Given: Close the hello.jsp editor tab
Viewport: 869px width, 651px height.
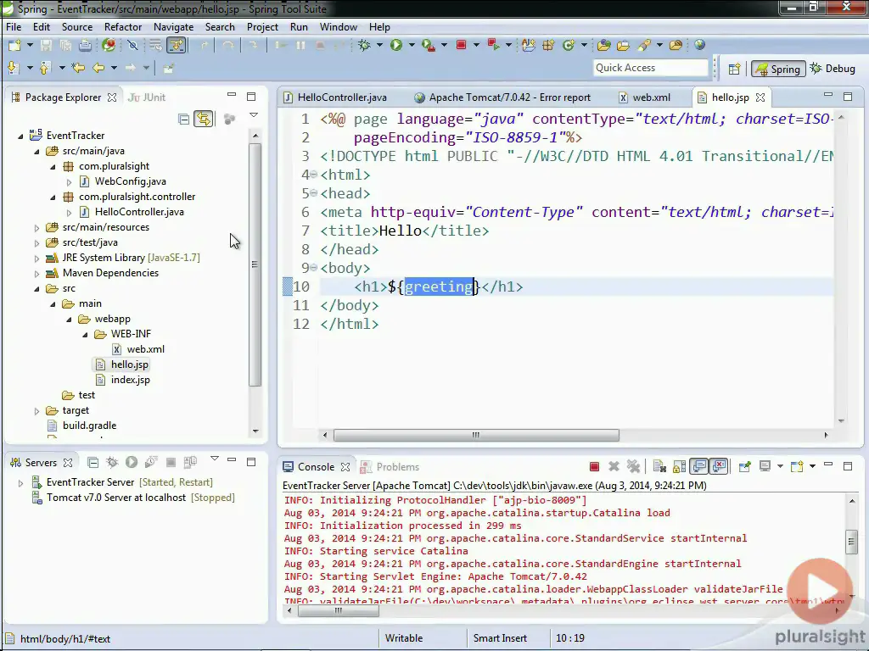Looking at the screenshot, I should 760,97.
